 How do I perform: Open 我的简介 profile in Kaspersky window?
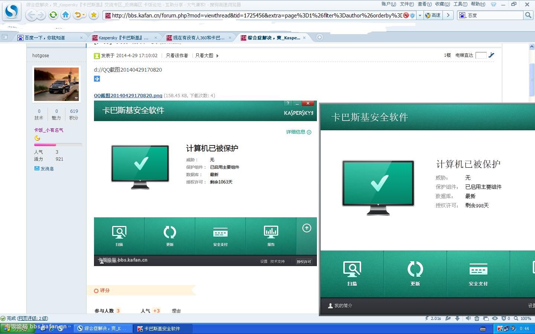pos(340,306)
